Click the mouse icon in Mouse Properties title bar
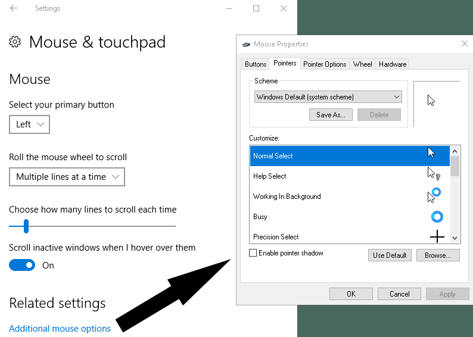The width and height of the screenshot is (473, 337). pyautogui.click(x=246, y=44)
